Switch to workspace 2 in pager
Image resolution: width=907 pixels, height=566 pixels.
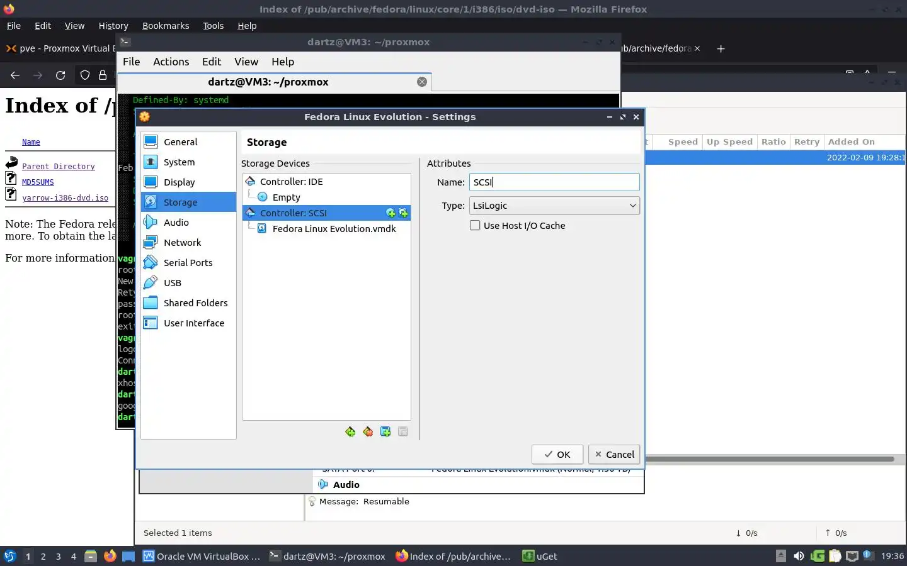tap(43, 556)
